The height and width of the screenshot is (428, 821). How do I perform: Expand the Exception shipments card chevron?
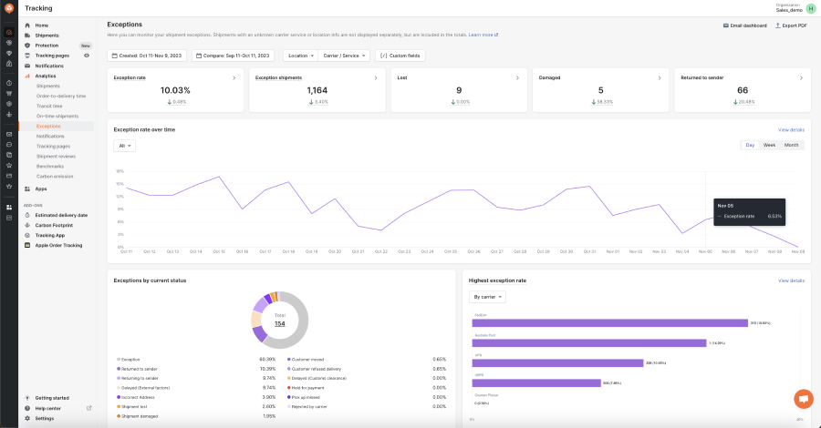point(376,78)
